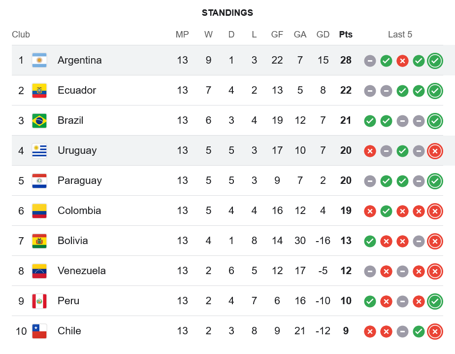Select Ecuador's flag icon

[x=39, y=90]
